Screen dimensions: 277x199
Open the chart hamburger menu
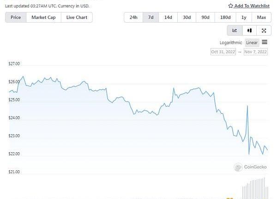265,42
